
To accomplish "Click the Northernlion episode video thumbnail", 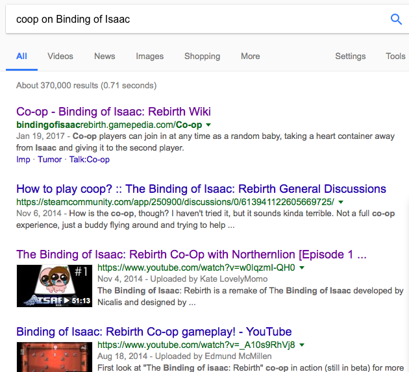I will pyautogui.click(x=55, y=286).
